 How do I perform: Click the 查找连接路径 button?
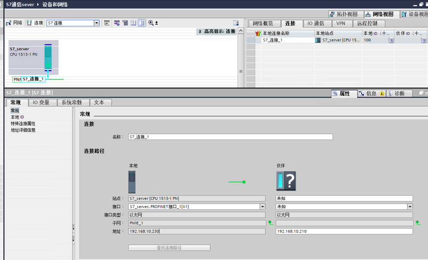pos(169,248)
